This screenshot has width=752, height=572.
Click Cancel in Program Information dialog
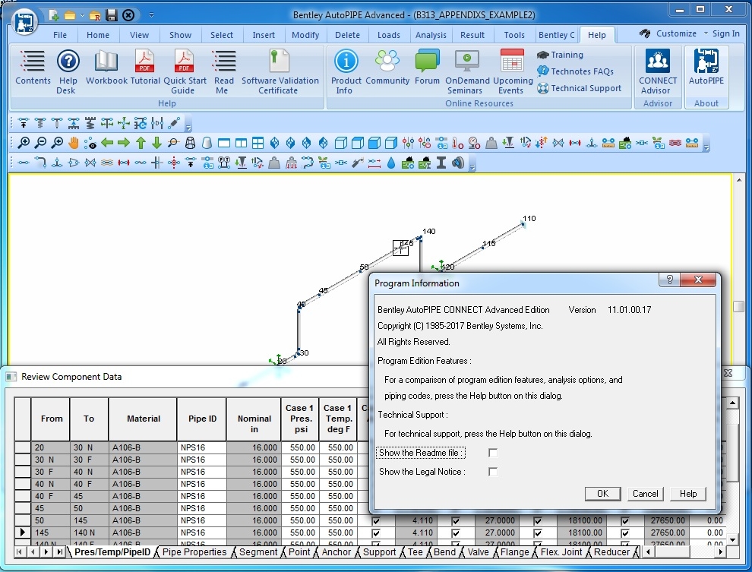point(645,494)
